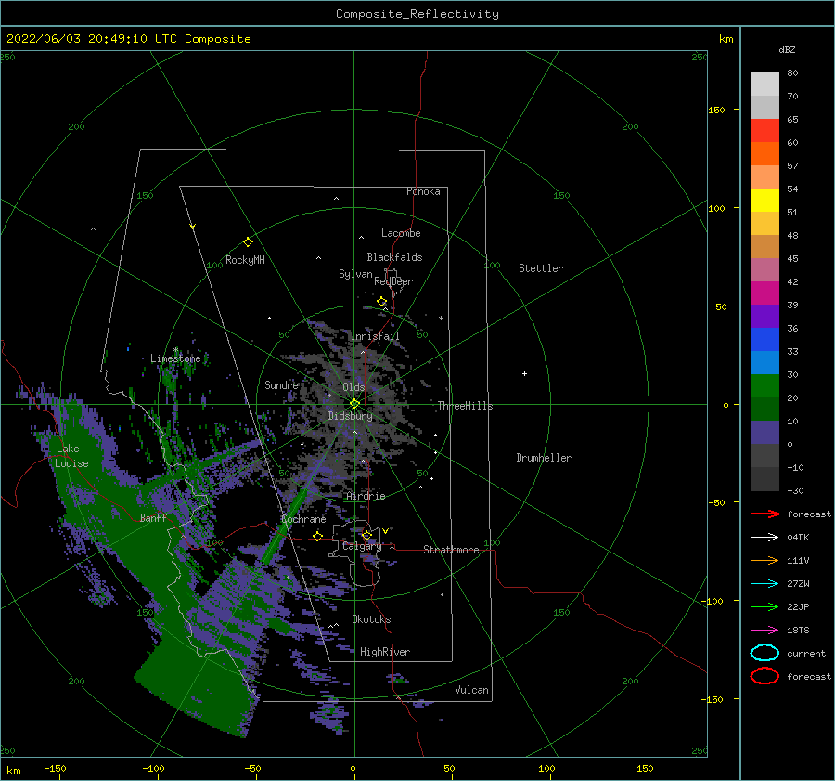Screen dimensions: 835x781
Task: Click the Strathmore town label
Action: (451, 550)
